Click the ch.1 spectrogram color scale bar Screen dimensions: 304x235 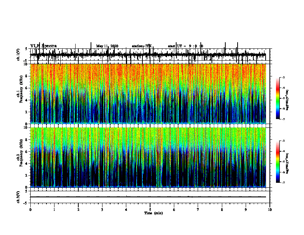(x=278, y=98)
